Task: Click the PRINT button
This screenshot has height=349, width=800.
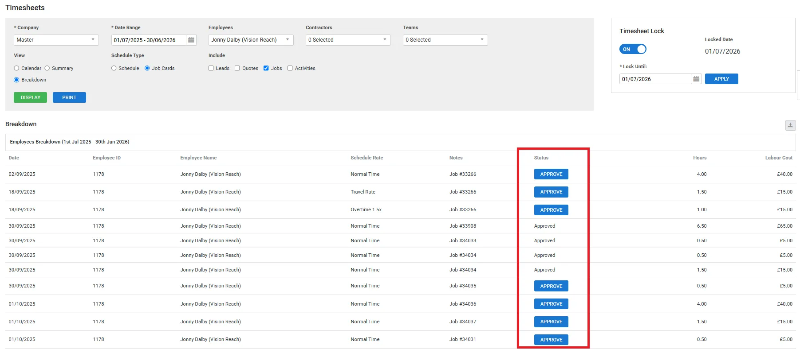Action: point(69,97)
